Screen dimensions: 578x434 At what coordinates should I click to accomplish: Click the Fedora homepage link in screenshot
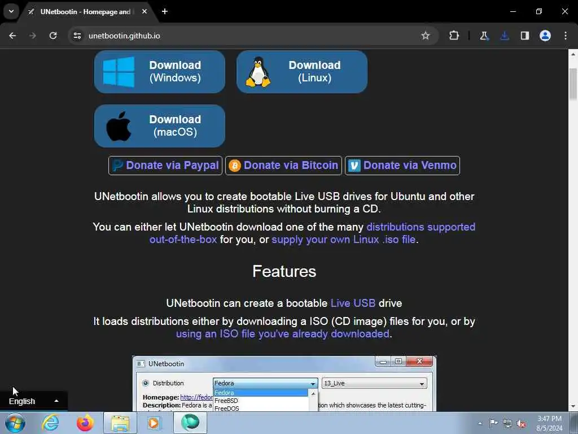click(196, 397)
